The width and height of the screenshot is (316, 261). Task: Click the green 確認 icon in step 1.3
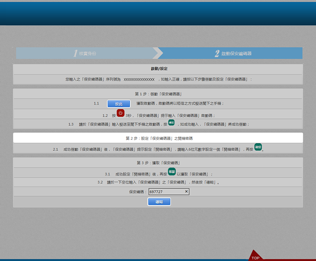coord(171,123)
